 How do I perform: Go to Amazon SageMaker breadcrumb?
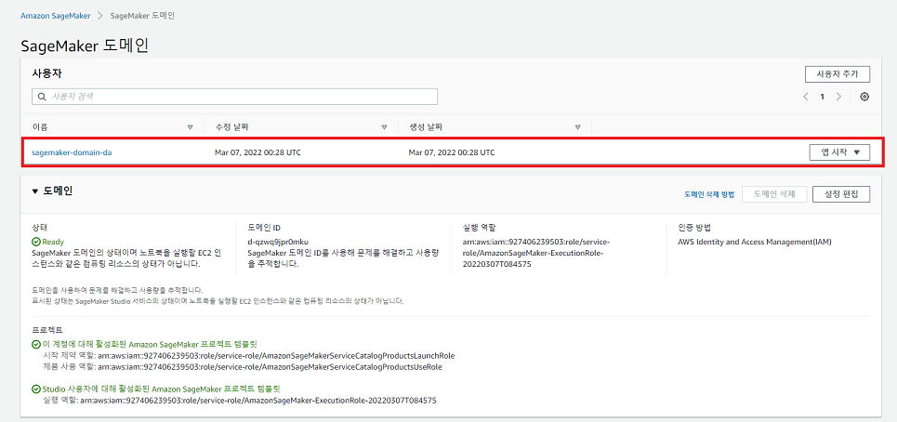point(56,16)
